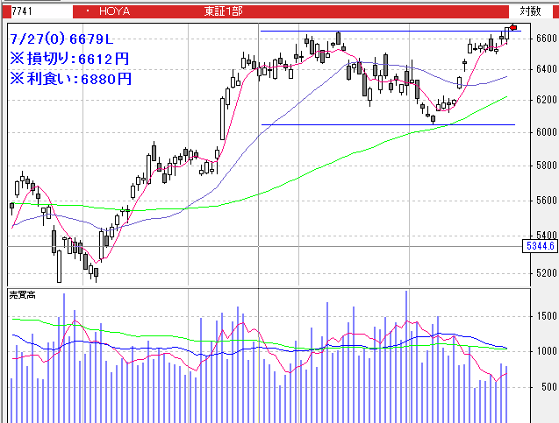The image size is (559, 423).
Task: Click the 6600 price axis label
Action: pos(546,39)
